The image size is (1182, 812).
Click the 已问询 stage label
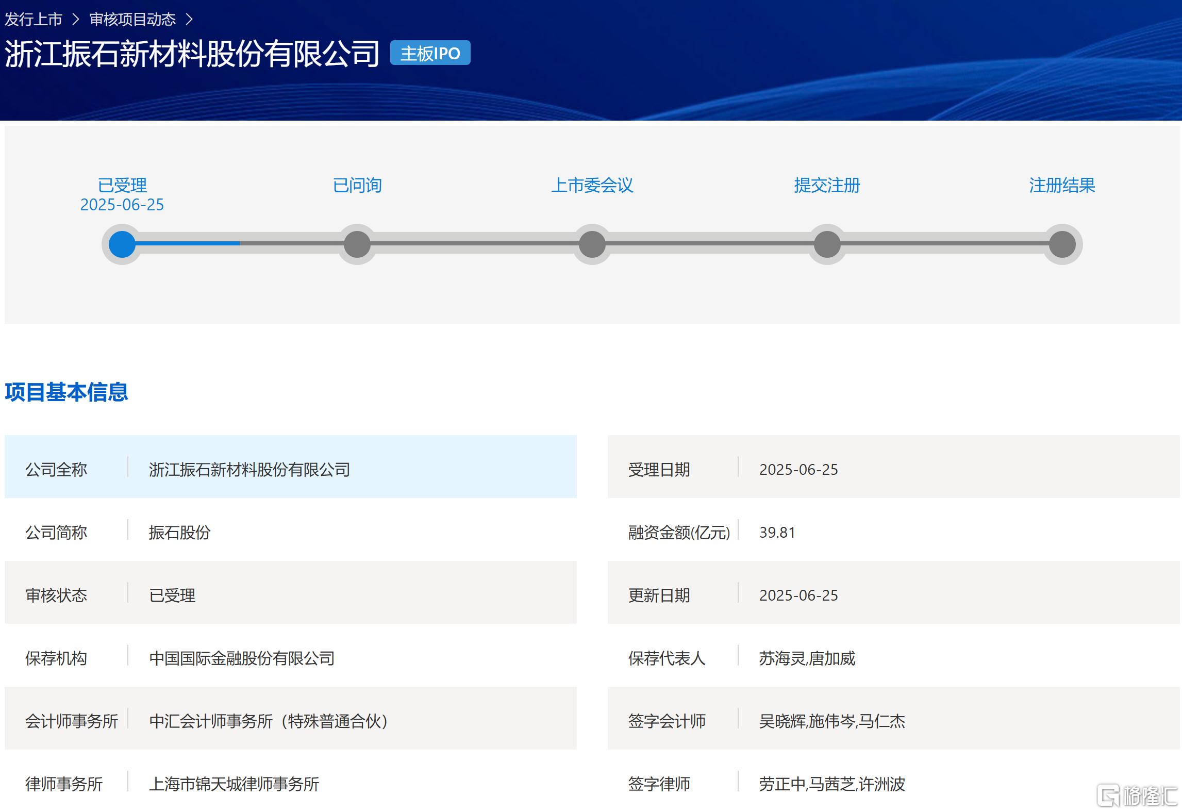[357, 185]
